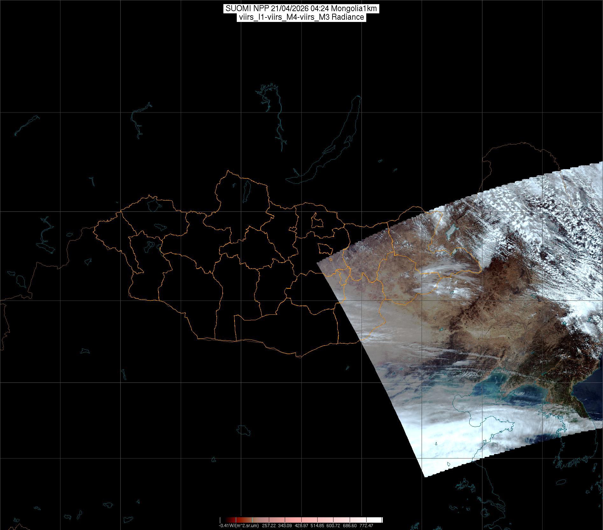Select the 343.09 colorbar value label
Image resolution: width=603 pixels, height=530 pixels.
click(285, 526)
